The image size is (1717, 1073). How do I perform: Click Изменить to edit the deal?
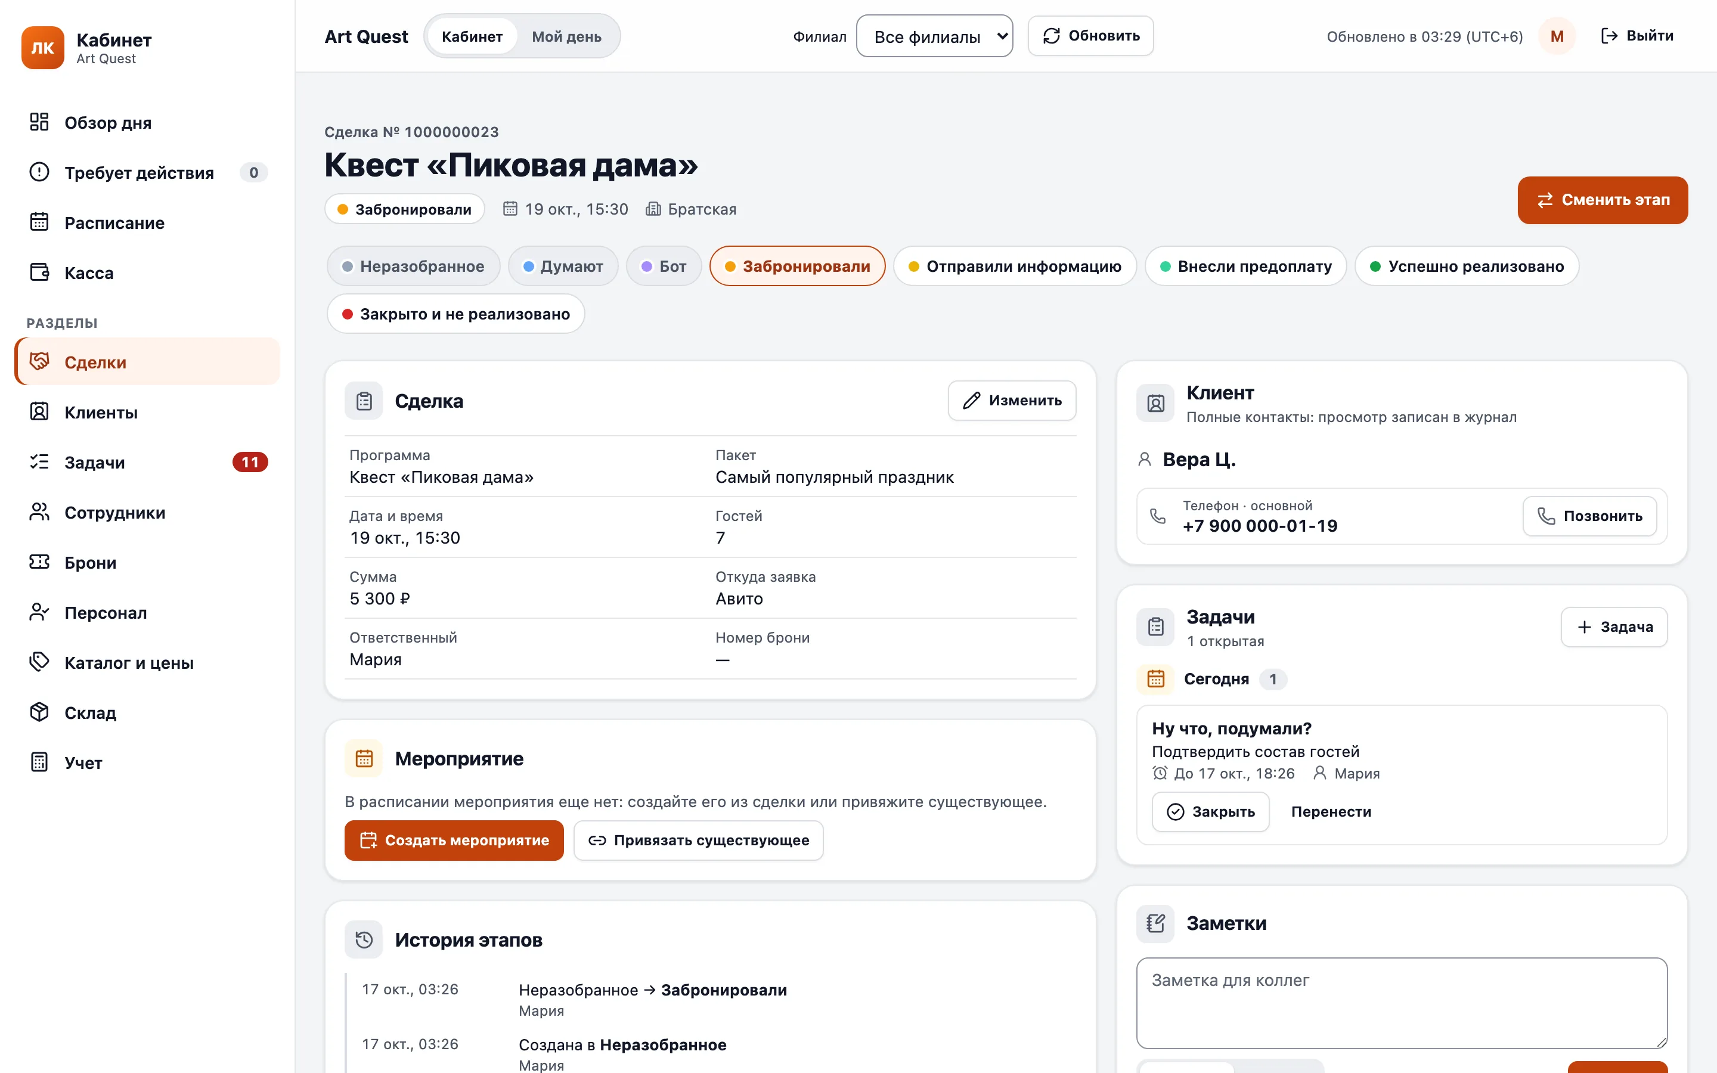(1012, 401)
